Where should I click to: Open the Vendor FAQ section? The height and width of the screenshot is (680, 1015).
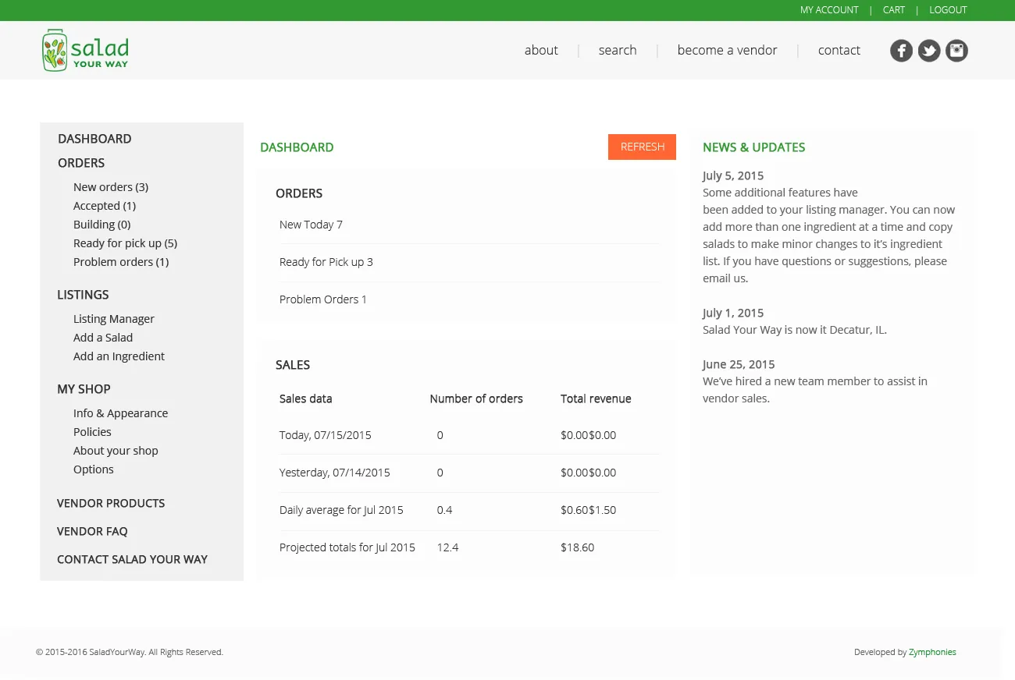click(x=92, y=531)
